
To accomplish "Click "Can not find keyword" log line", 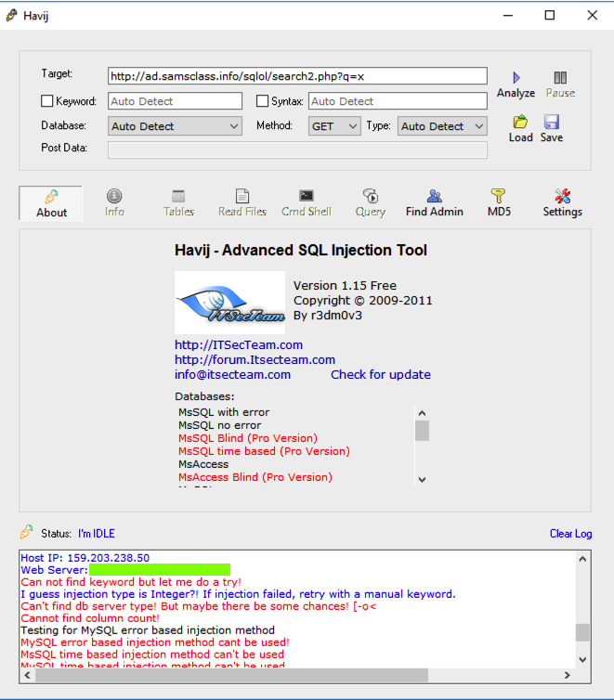I will (131, 582).
